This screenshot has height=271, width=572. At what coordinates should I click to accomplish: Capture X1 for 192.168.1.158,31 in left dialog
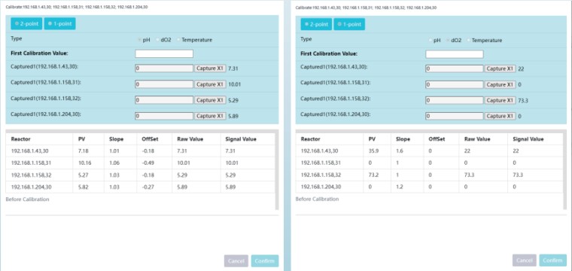(x=210, y=84)
